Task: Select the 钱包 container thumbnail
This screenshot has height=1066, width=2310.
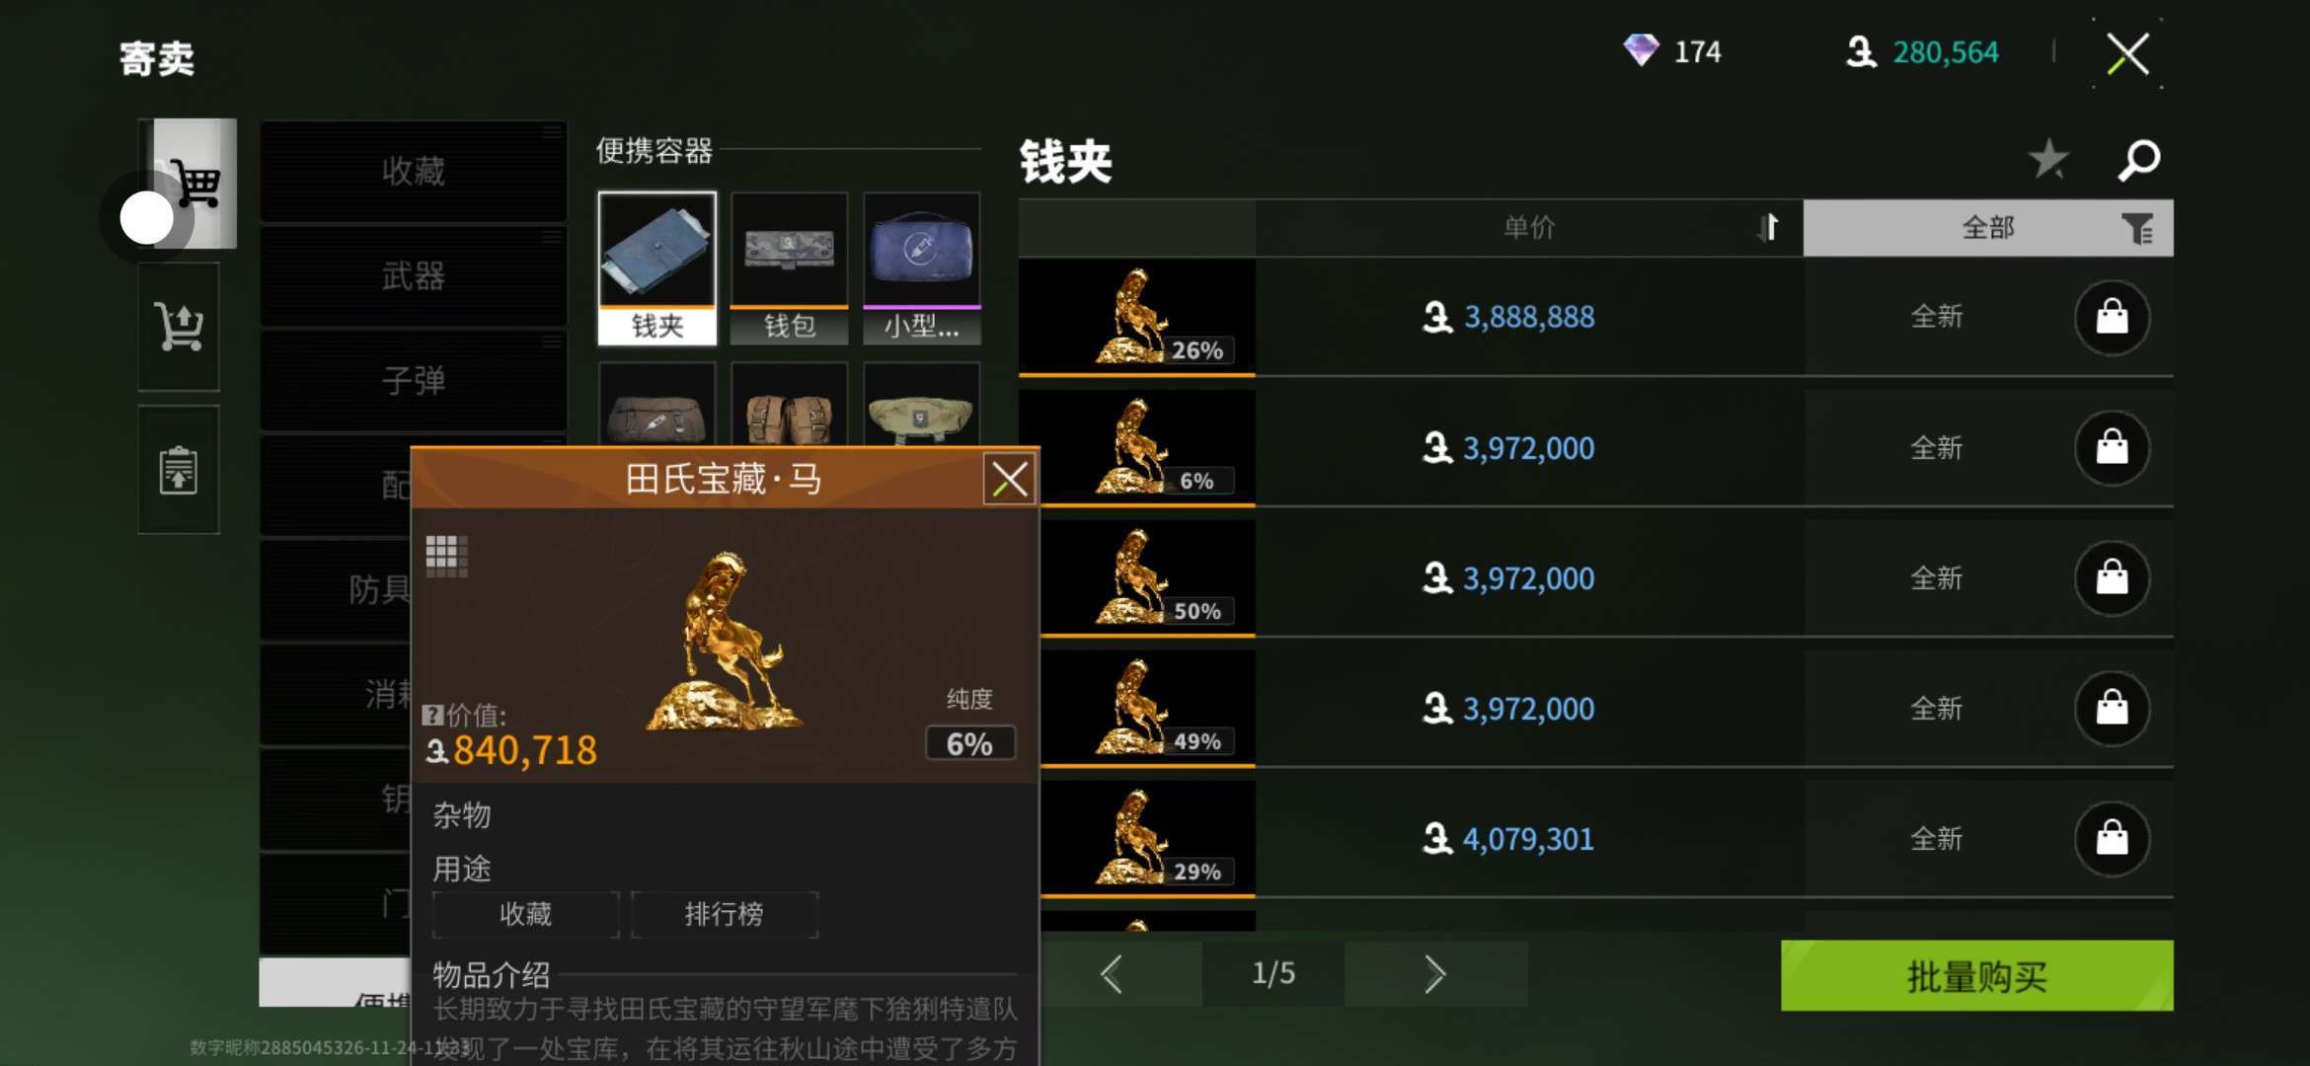Action: click(x=789, y=267)
